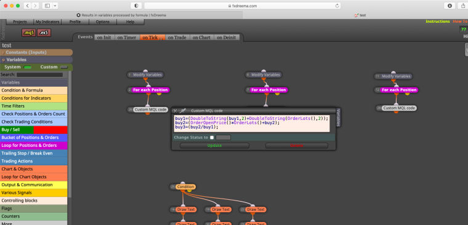Expand the Trading Actions category
This screenshot has width=468, height=225.
point(34,161)
